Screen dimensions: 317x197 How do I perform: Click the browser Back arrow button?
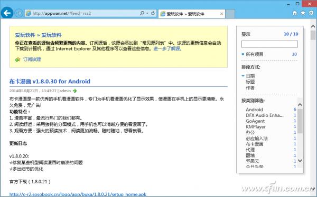click(7, 13)
